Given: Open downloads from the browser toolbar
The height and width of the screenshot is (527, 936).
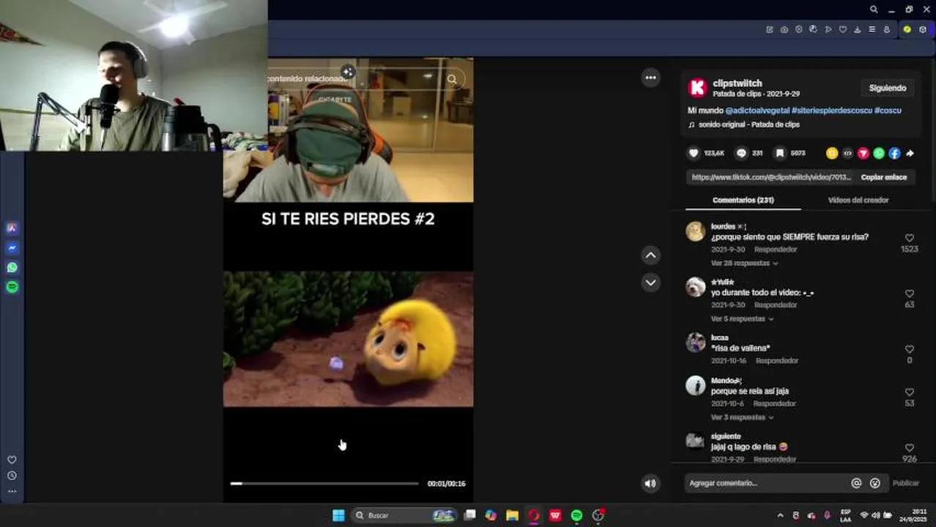Looking at the screenshot, I should [x=858, y=29].
